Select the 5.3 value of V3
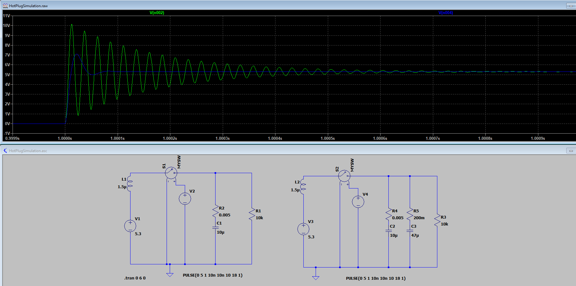 pos(311,237)
